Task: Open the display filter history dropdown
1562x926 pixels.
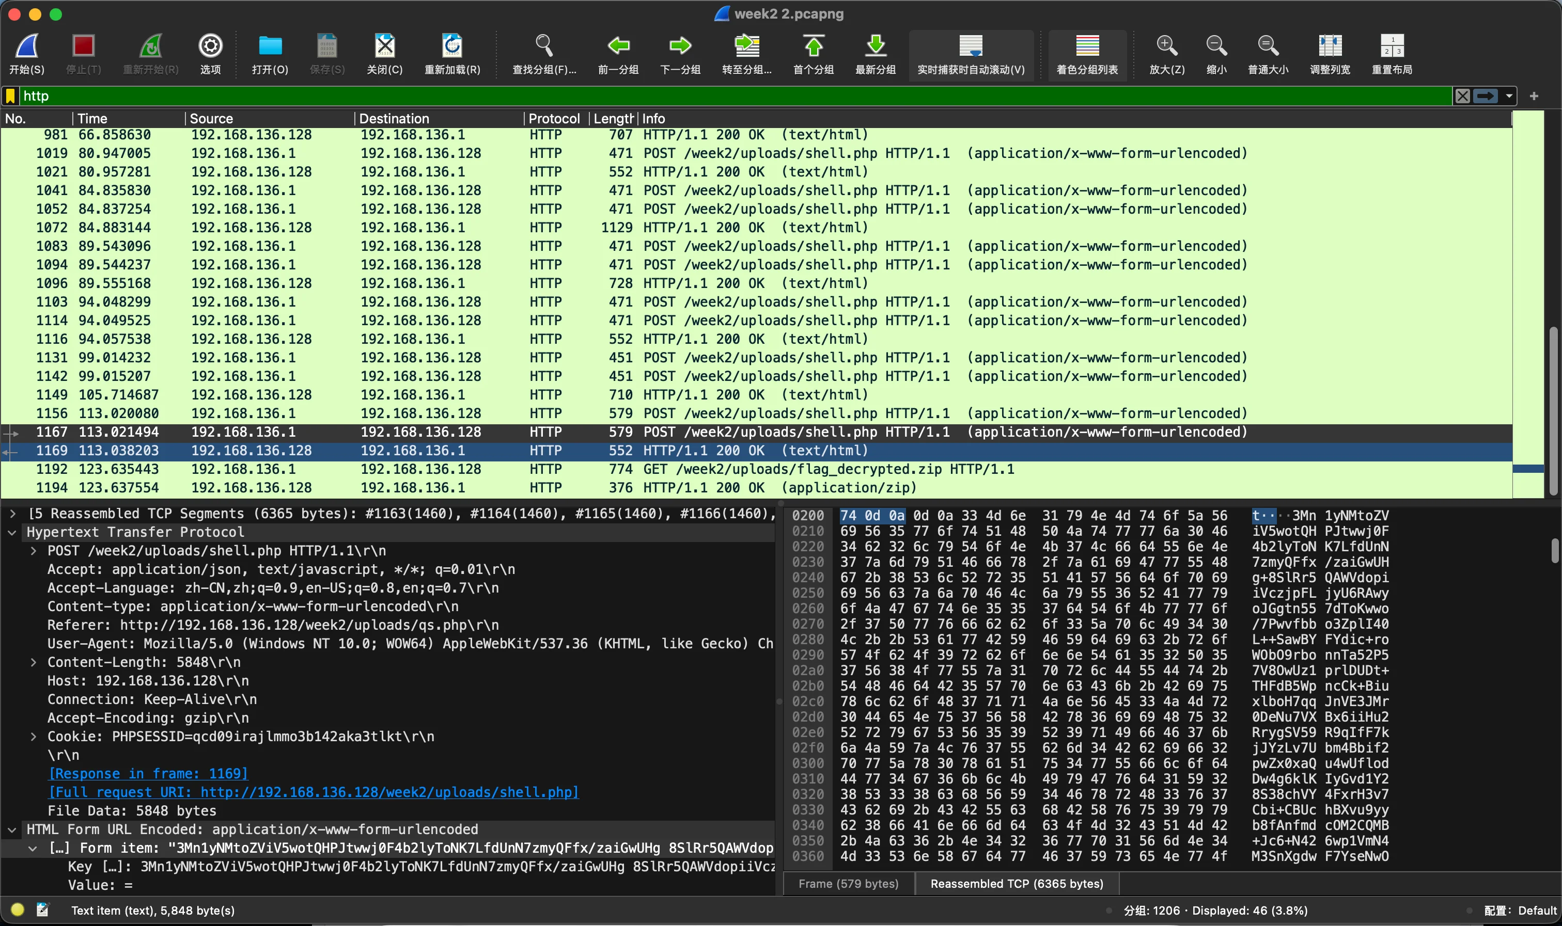Action: [1509, 96]
